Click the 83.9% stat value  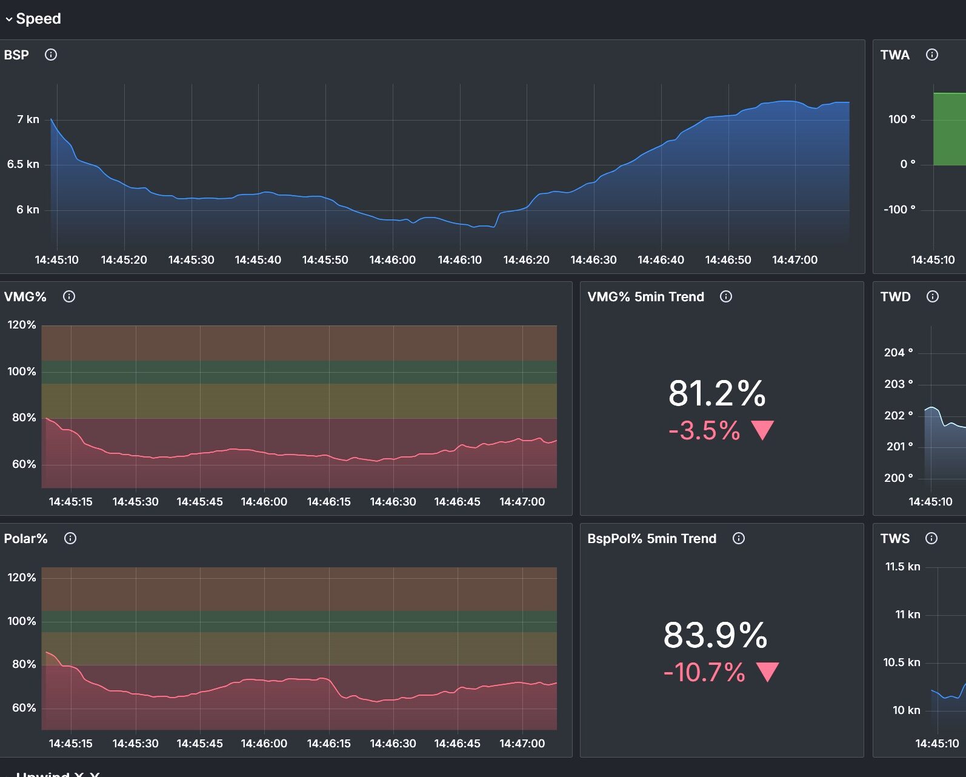pos(715,635)
